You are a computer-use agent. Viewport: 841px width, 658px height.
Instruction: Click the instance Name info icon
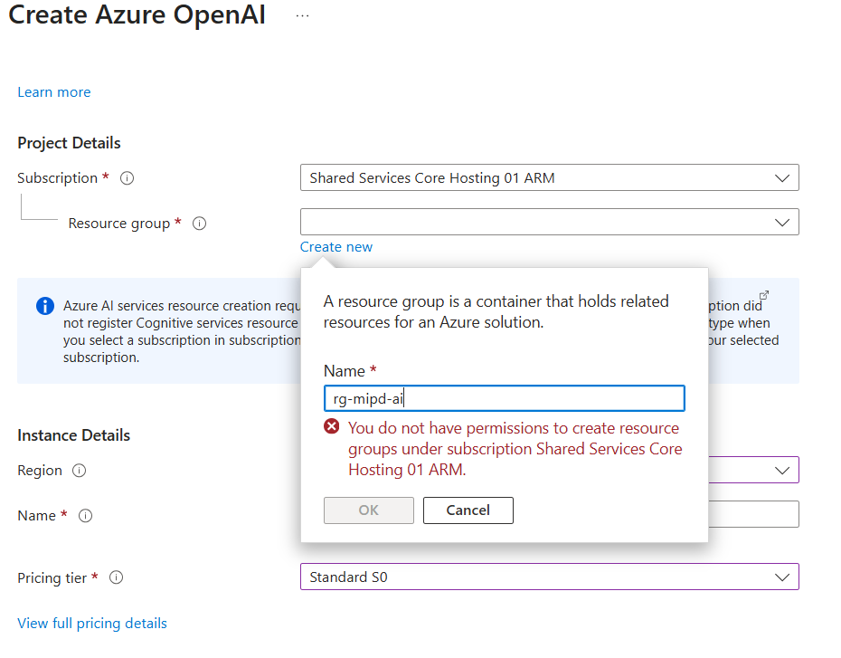click(x=85, y=516)
